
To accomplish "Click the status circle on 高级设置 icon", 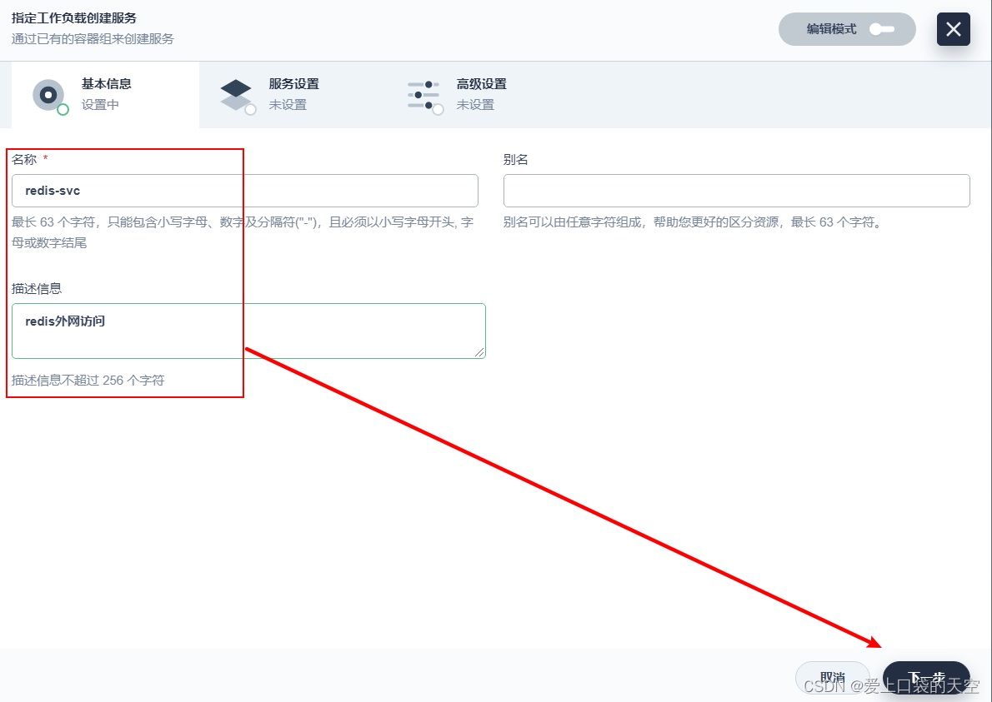I will [438, 109].
